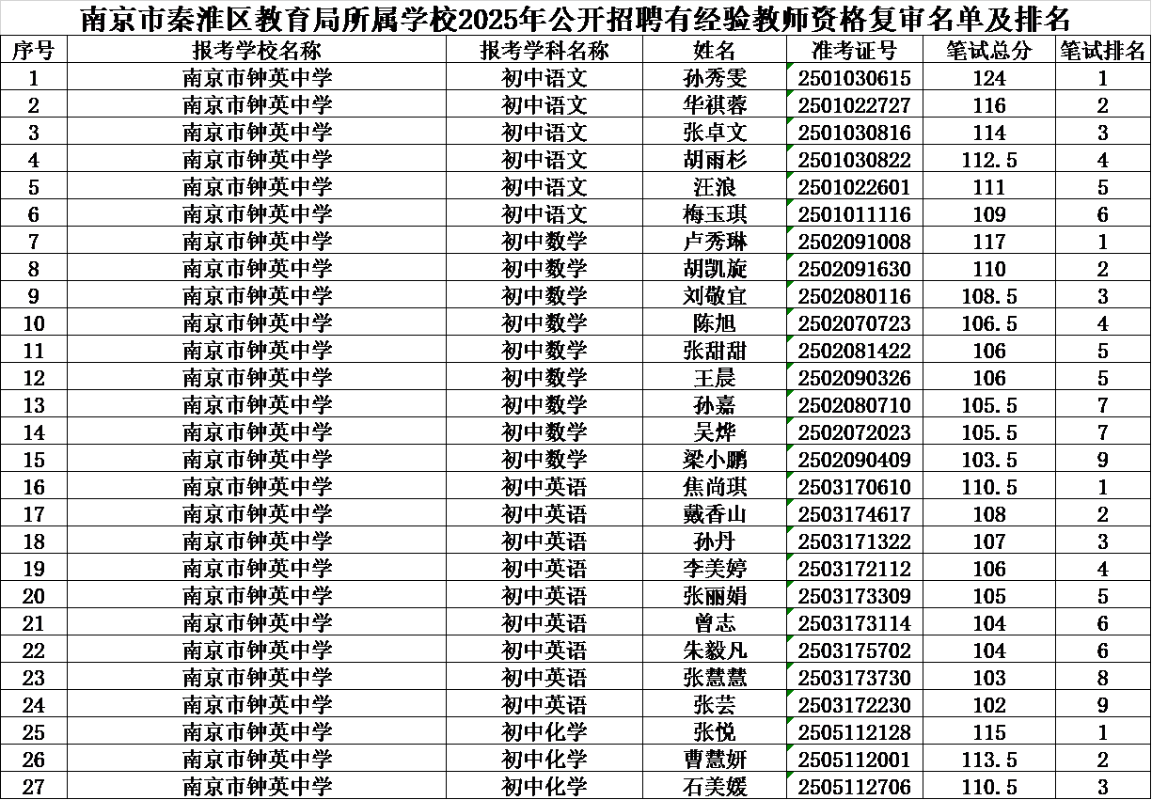Select score cell 113.5
This screenshot has width=1152, height=800.
coord(989,760)
